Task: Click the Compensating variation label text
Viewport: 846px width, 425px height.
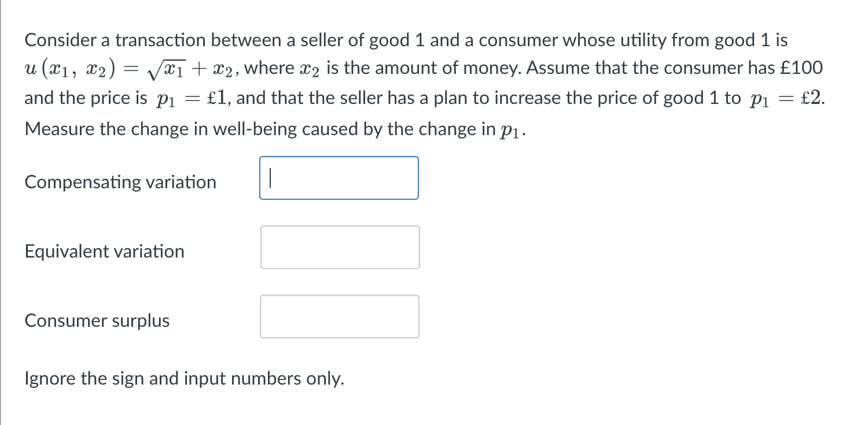Action: click(x=120, y=182)
